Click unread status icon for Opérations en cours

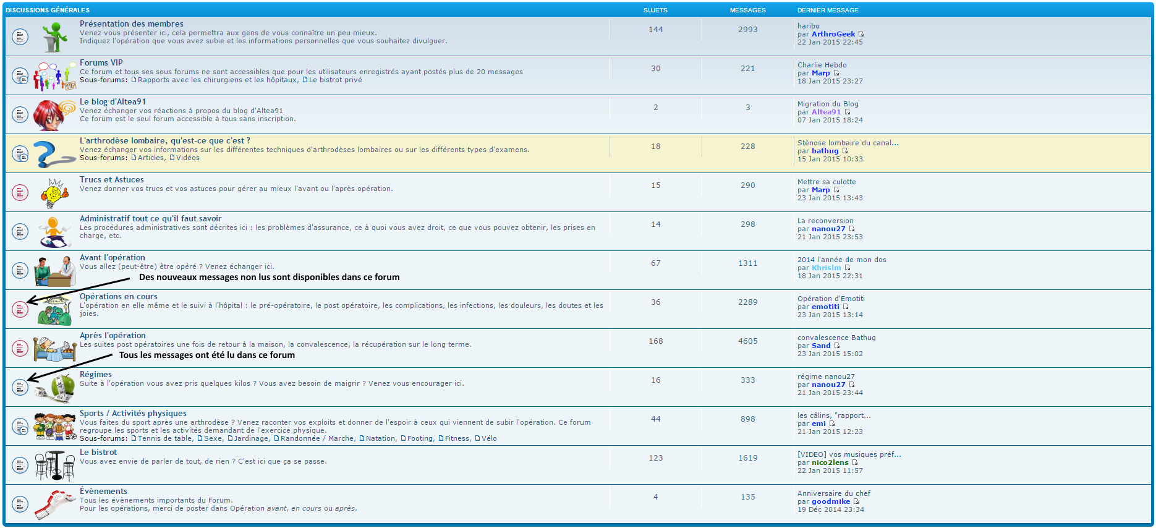(x=20, y=309)
